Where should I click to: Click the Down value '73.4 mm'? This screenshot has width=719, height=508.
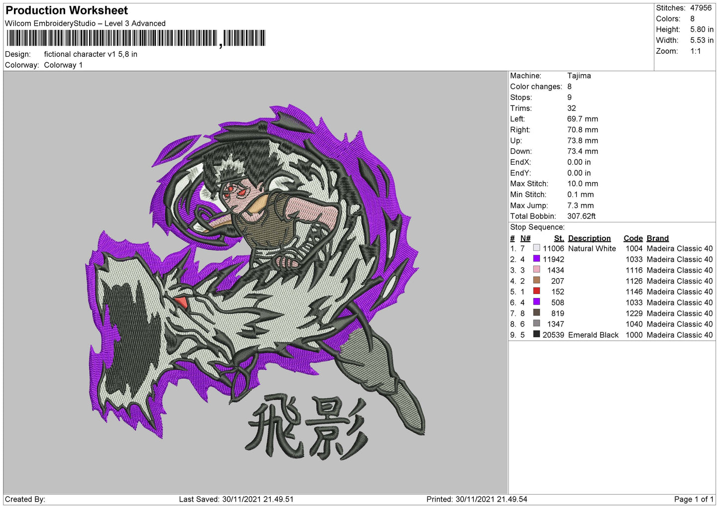point(583,151)
